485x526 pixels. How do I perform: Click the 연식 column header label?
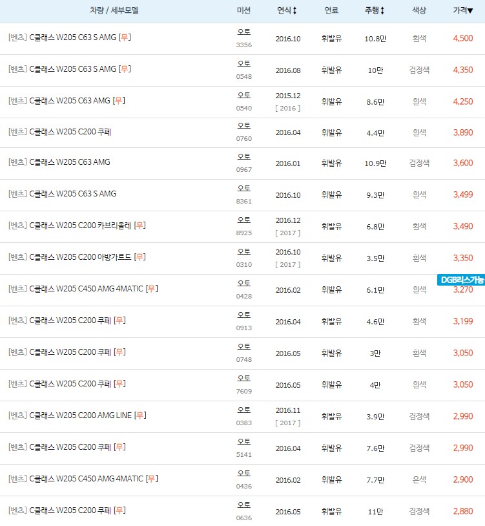point(284,11)
